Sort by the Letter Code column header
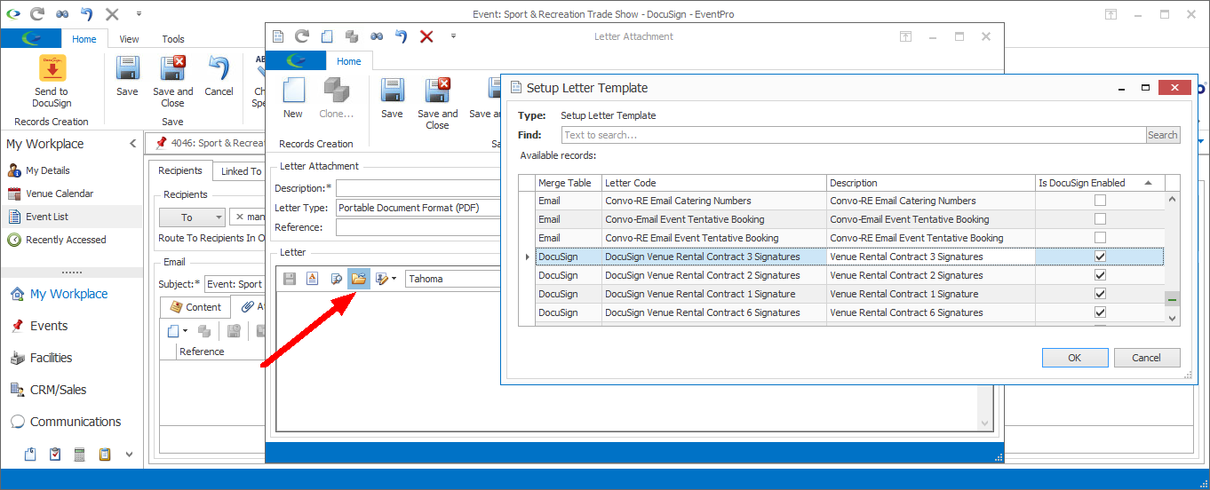Screen dimensions: 1210x490 [x=714, y=183]
